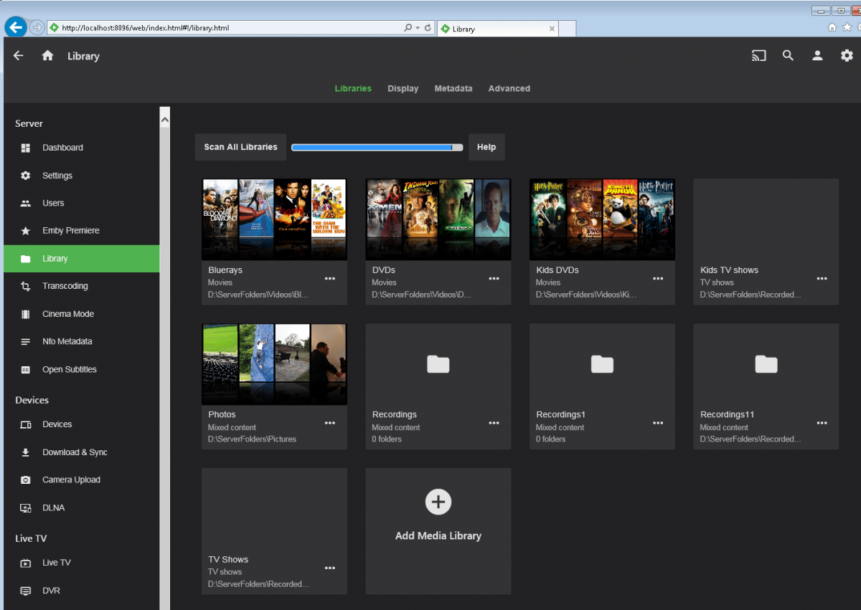The image size is (861, 610).
Task: Open options menu for Bluerays library
Action: point(330,278)
